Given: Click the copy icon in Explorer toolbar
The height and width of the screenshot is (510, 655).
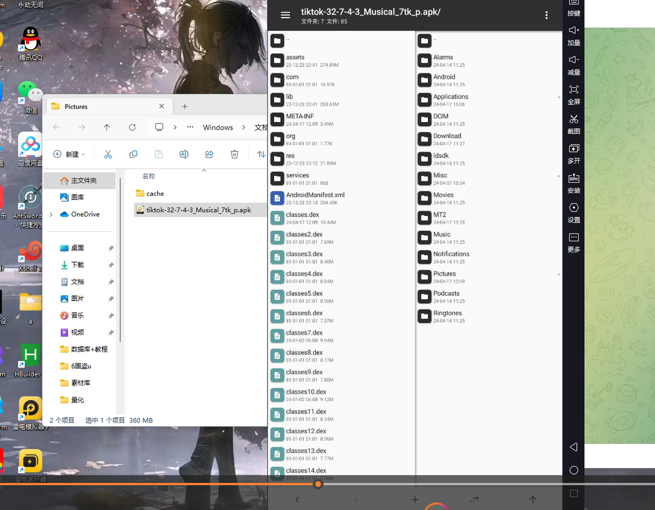Looking at the screenshot, I should (x=133, y=154).
